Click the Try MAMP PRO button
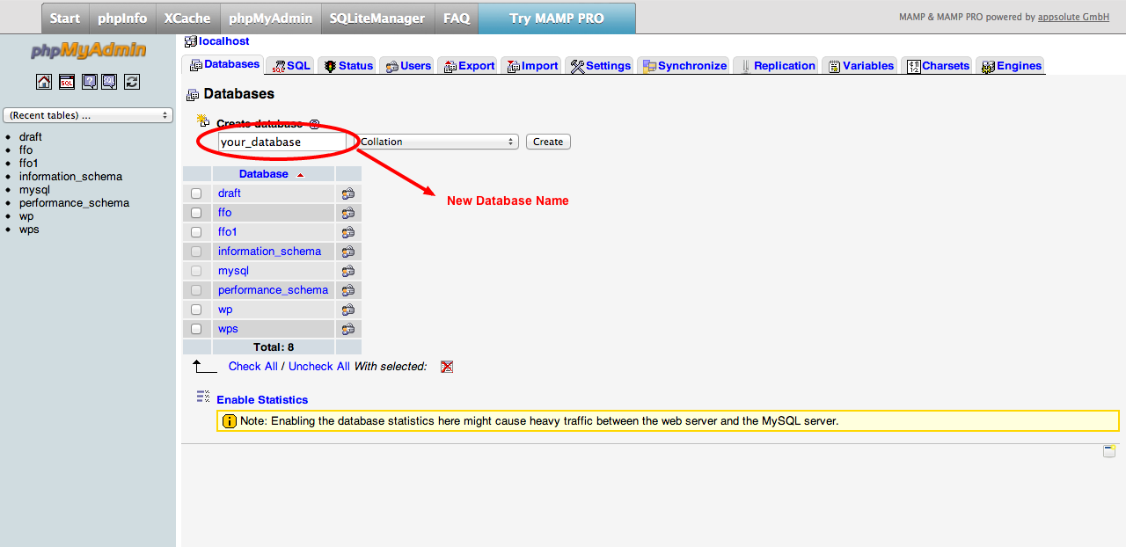1126x547 pixels. 557,18
